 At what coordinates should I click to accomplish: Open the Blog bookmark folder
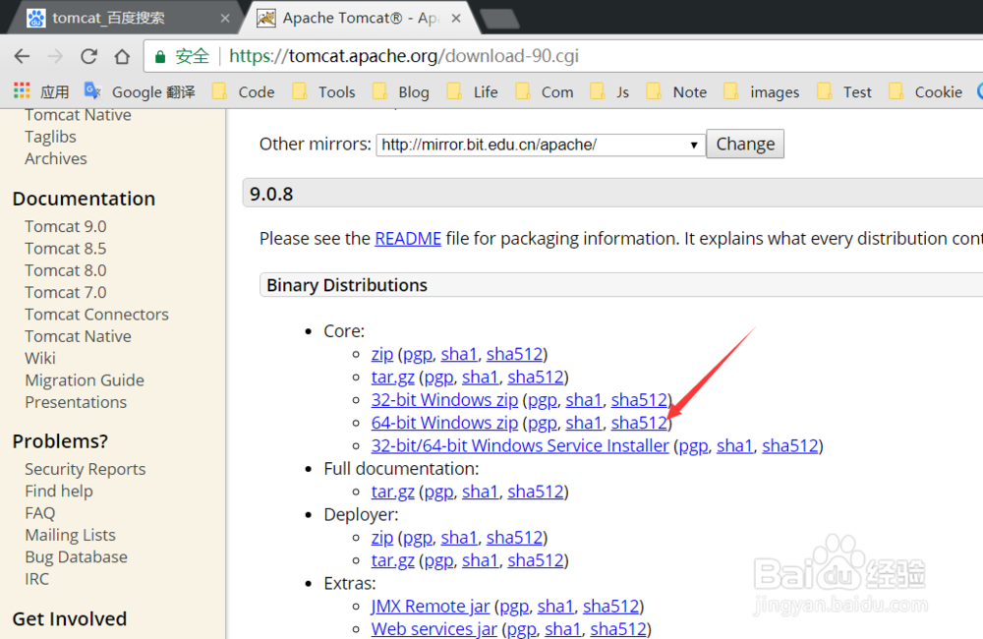401,92
